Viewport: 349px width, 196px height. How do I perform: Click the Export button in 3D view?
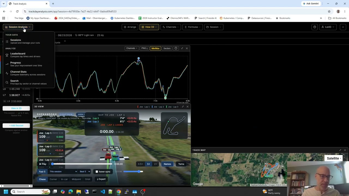(x=101, y=179)
